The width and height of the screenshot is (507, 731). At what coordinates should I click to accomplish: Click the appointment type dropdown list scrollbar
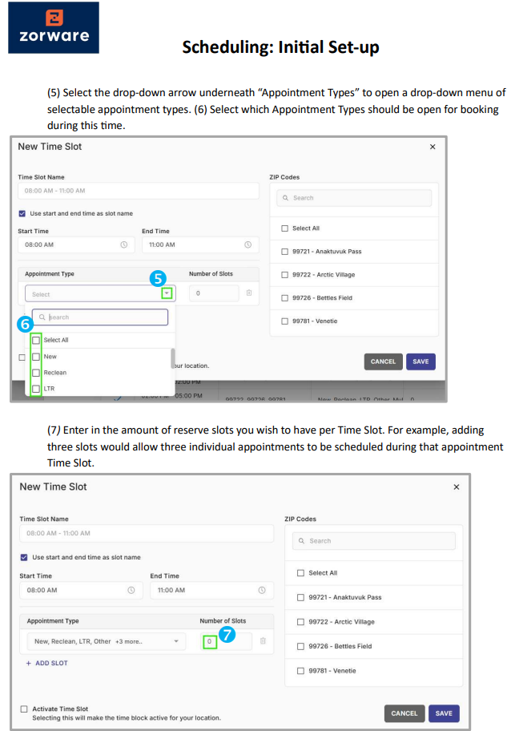point(173,358)
